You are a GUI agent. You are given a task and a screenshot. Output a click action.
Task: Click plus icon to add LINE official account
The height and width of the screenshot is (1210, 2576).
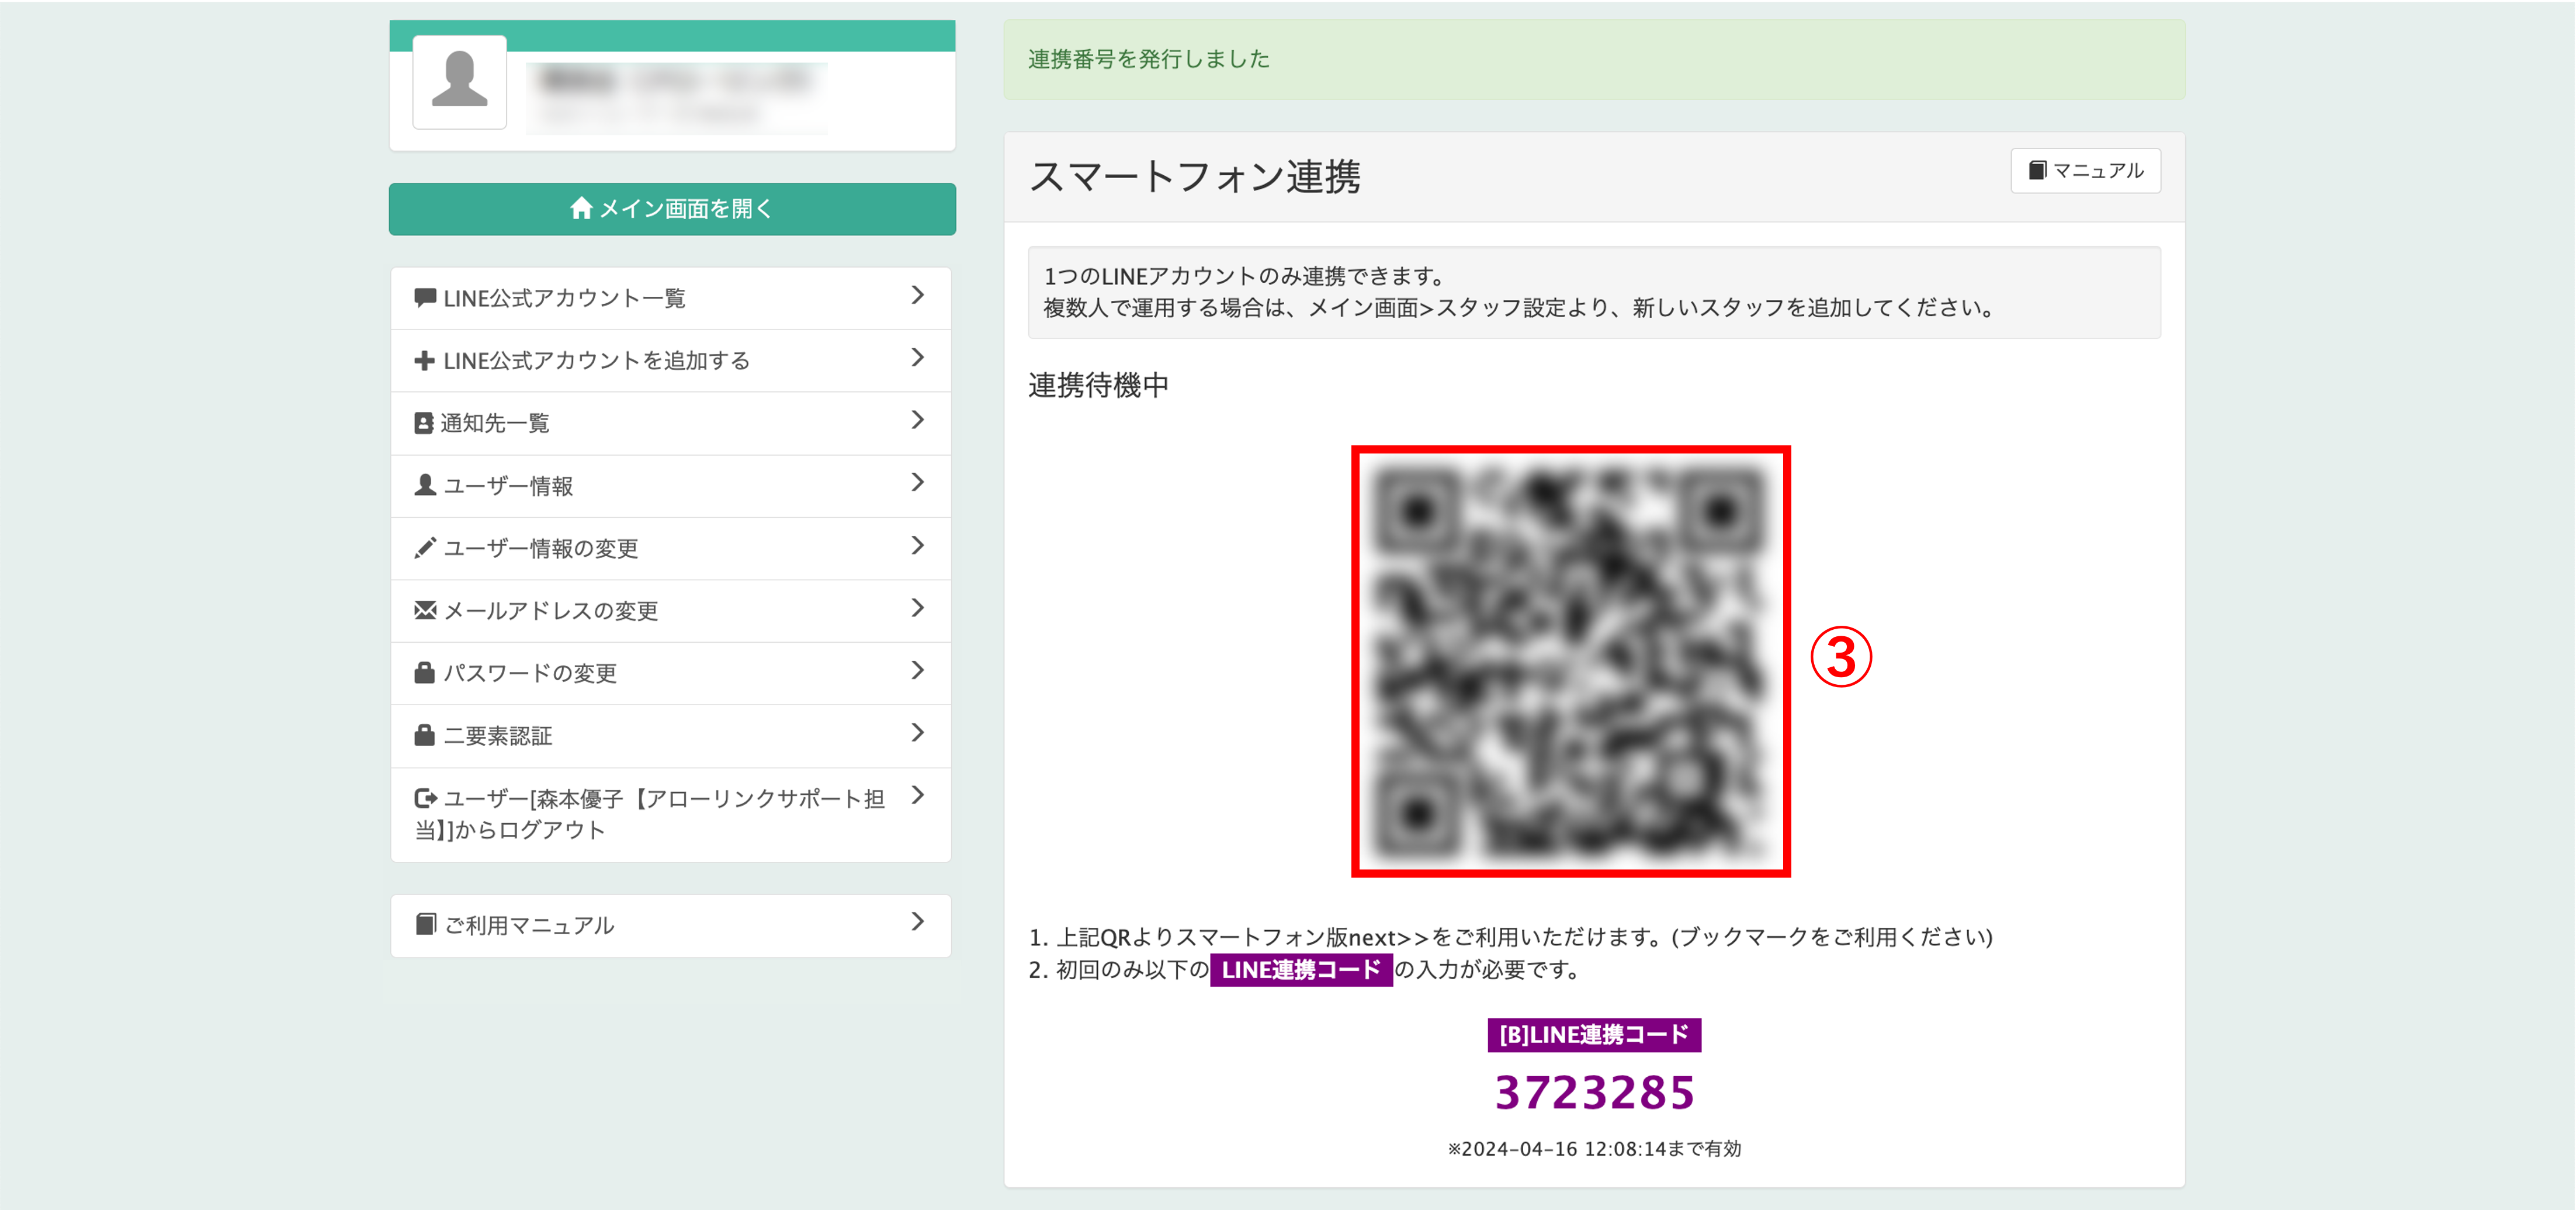click(424, 361)
